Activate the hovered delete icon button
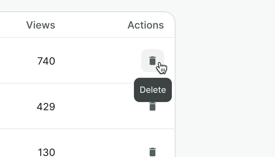The image size is (275, 157). 153,61
